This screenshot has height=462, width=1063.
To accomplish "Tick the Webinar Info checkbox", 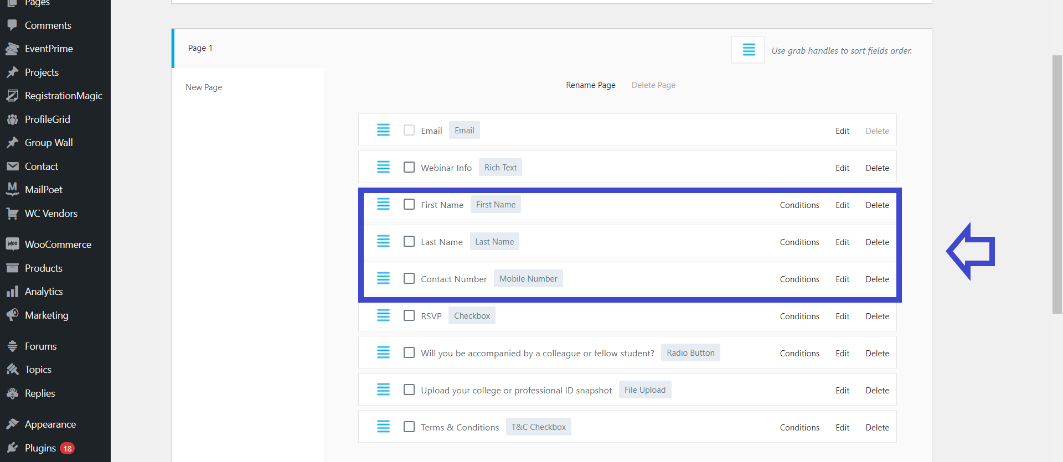I will (x=409, y=167).
